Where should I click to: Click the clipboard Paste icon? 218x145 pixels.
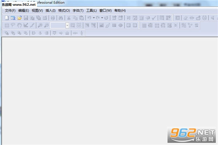(81, 18)
